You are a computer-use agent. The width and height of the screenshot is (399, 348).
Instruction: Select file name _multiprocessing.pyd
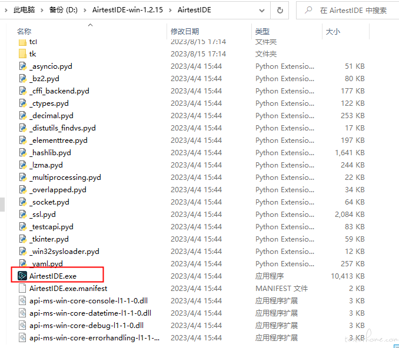(x=65, y=178)
